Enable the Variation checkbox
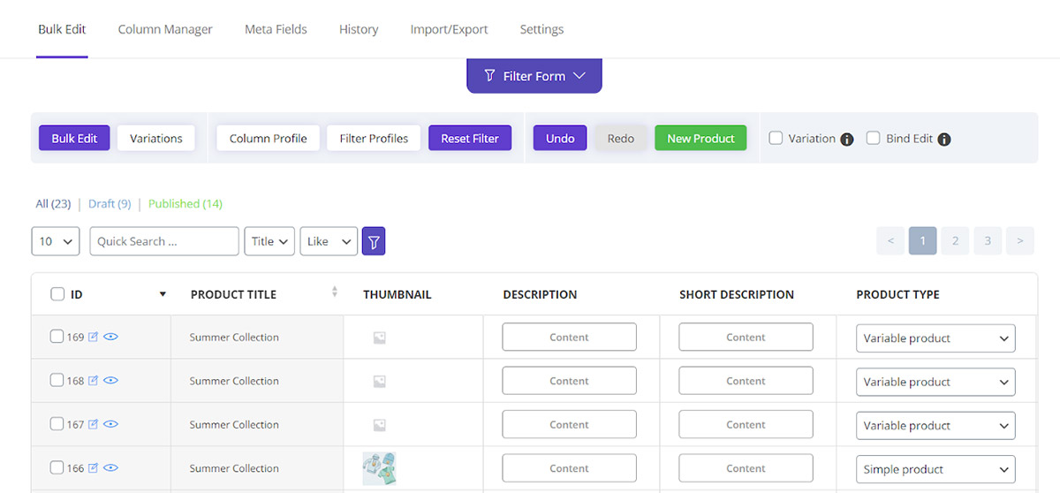This screenshot has height=493, width=1060. (x=776, y=138)
